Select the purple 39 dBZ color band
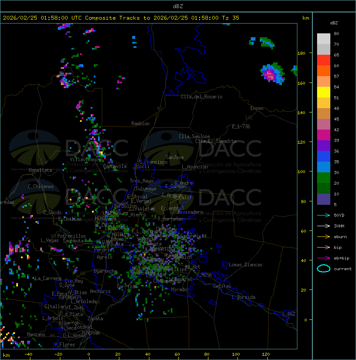The image size is (356, 360). pos(323,145)
